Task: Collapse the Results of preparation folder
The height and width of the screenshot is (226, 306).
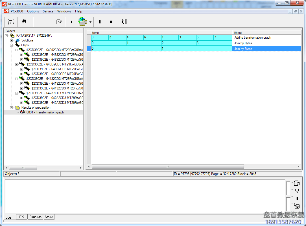Action: [12, 107]
